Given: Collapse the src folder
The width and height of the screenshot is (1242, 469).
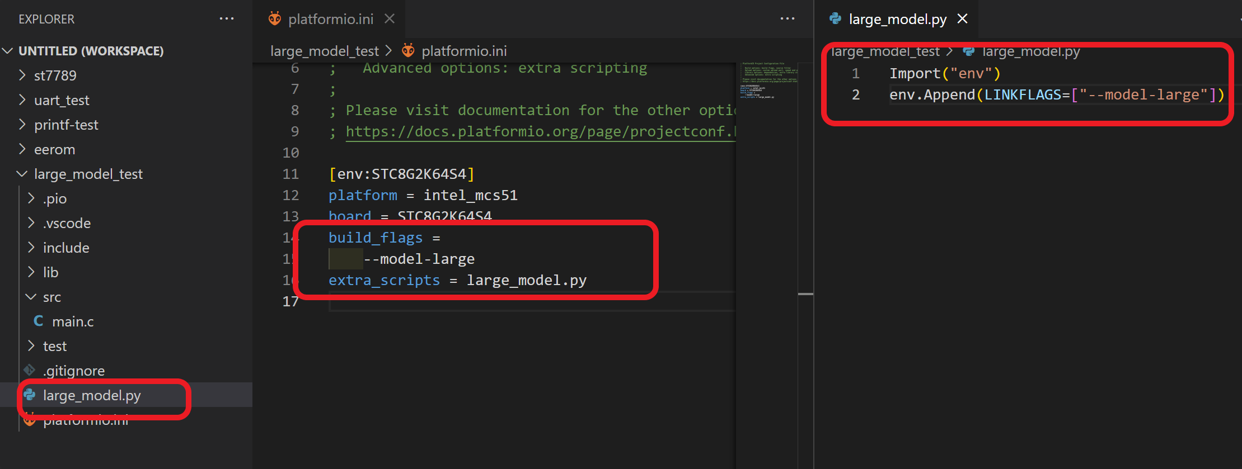Looking at the screenshot, I should [51, 297].
